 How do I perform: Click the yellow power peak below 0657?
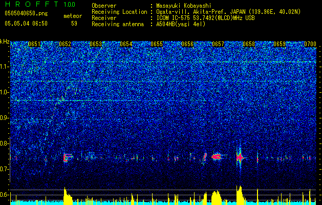[217, 197]
